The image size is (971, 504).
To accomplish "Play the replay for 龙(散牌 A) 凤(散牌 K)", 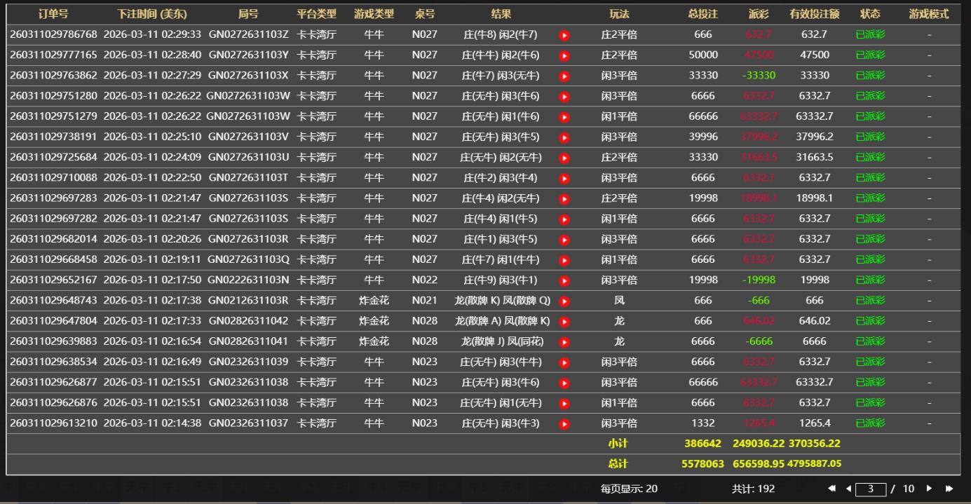I will (564, 322).
